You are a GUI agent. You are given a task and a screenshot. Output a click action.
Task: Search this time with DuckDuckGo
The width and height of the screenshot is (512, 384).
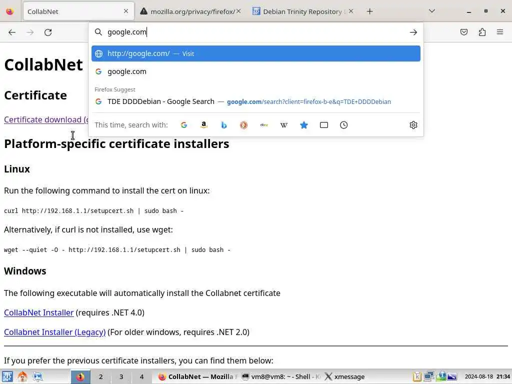pos(243,125)
